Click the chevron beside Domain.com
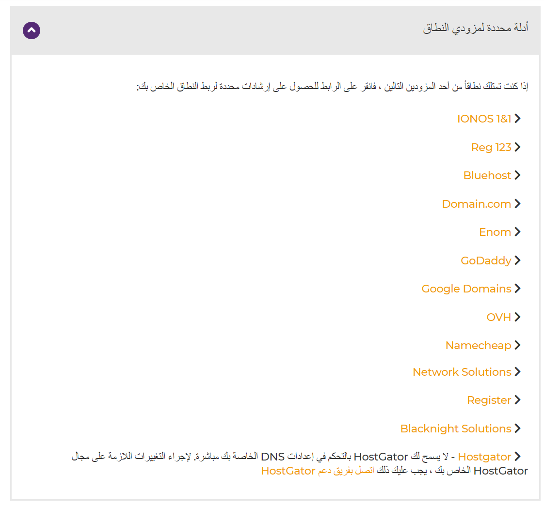The image size is (544, 506). [x=518, y=203]
